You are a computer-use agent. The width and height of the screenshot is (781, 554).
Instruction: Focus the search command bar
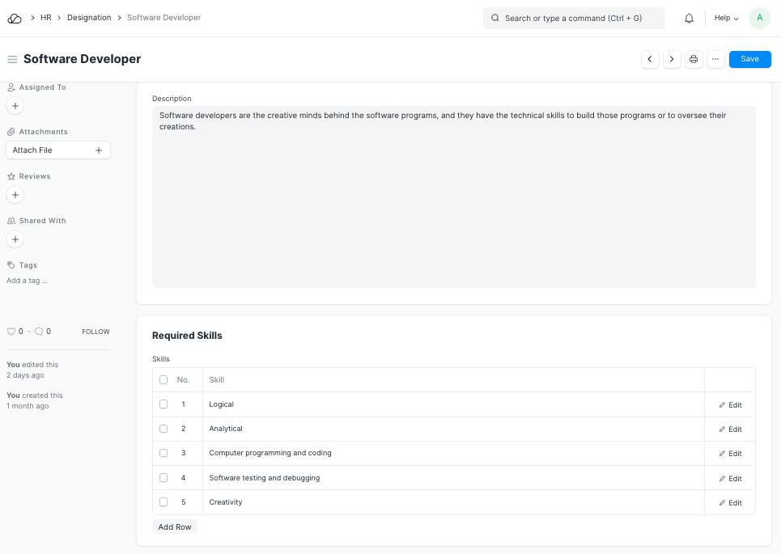tap(574, 18)
